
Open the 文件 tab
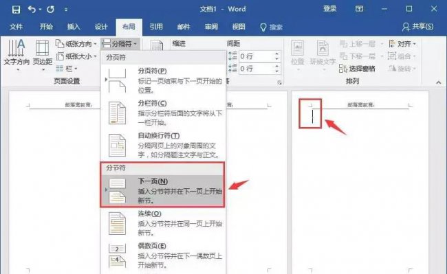click(16, 27)
